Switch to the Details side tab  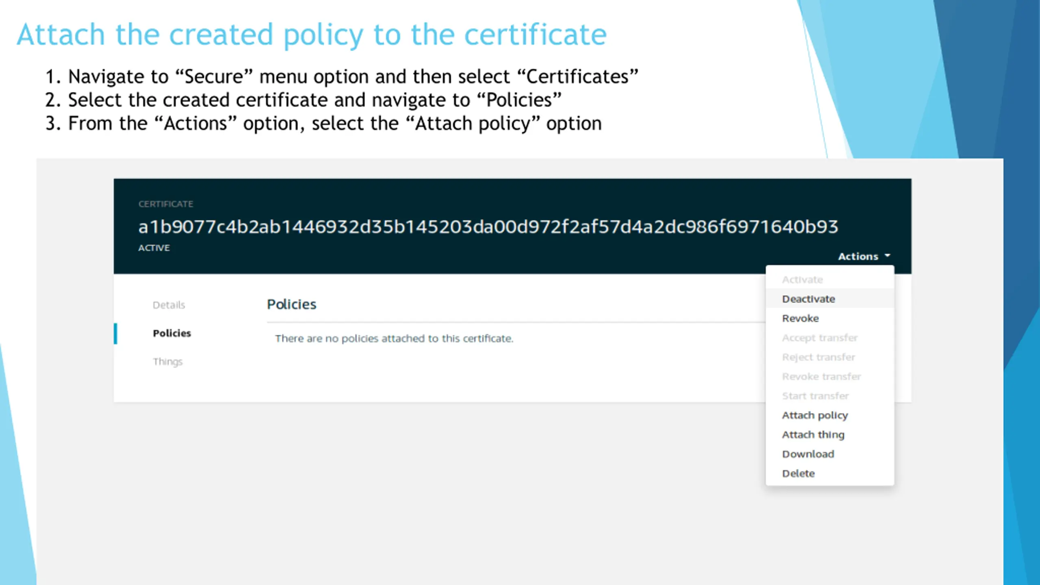[169, 305]
